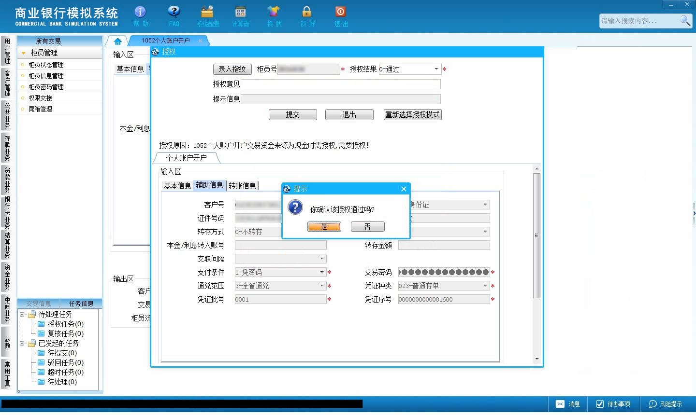
Task: Click the 换肤 skin change icon
Action: [x=274, y=16]
